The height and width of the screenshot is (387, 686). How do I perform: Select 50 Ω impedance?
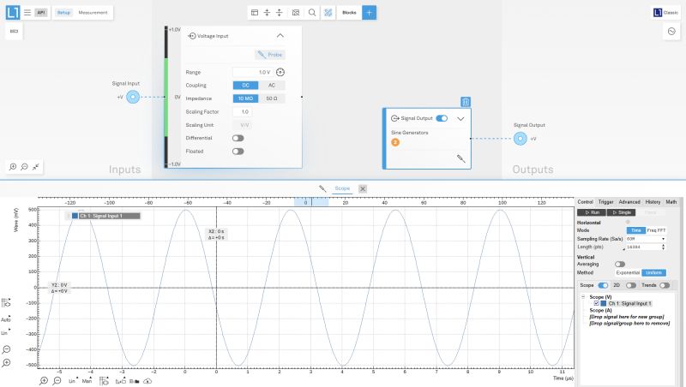point(272,98)
